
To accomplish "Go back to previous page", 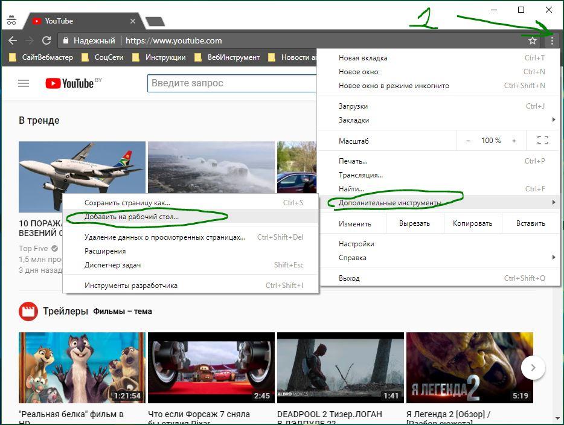I will [13, 40].
